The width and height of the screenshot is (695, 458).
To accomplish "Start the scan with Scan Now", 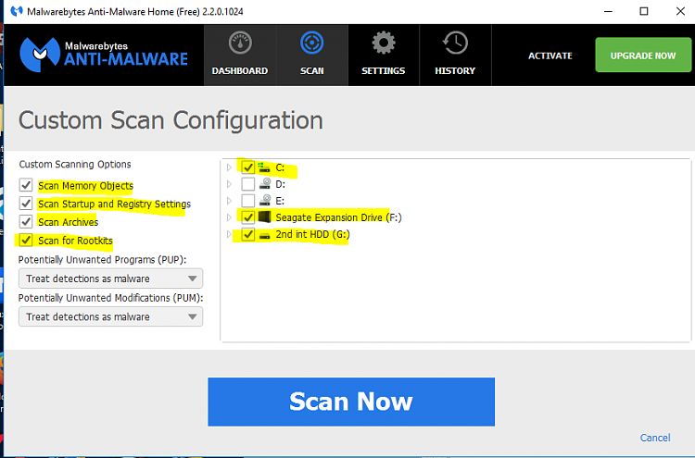I will pos(351,402).
